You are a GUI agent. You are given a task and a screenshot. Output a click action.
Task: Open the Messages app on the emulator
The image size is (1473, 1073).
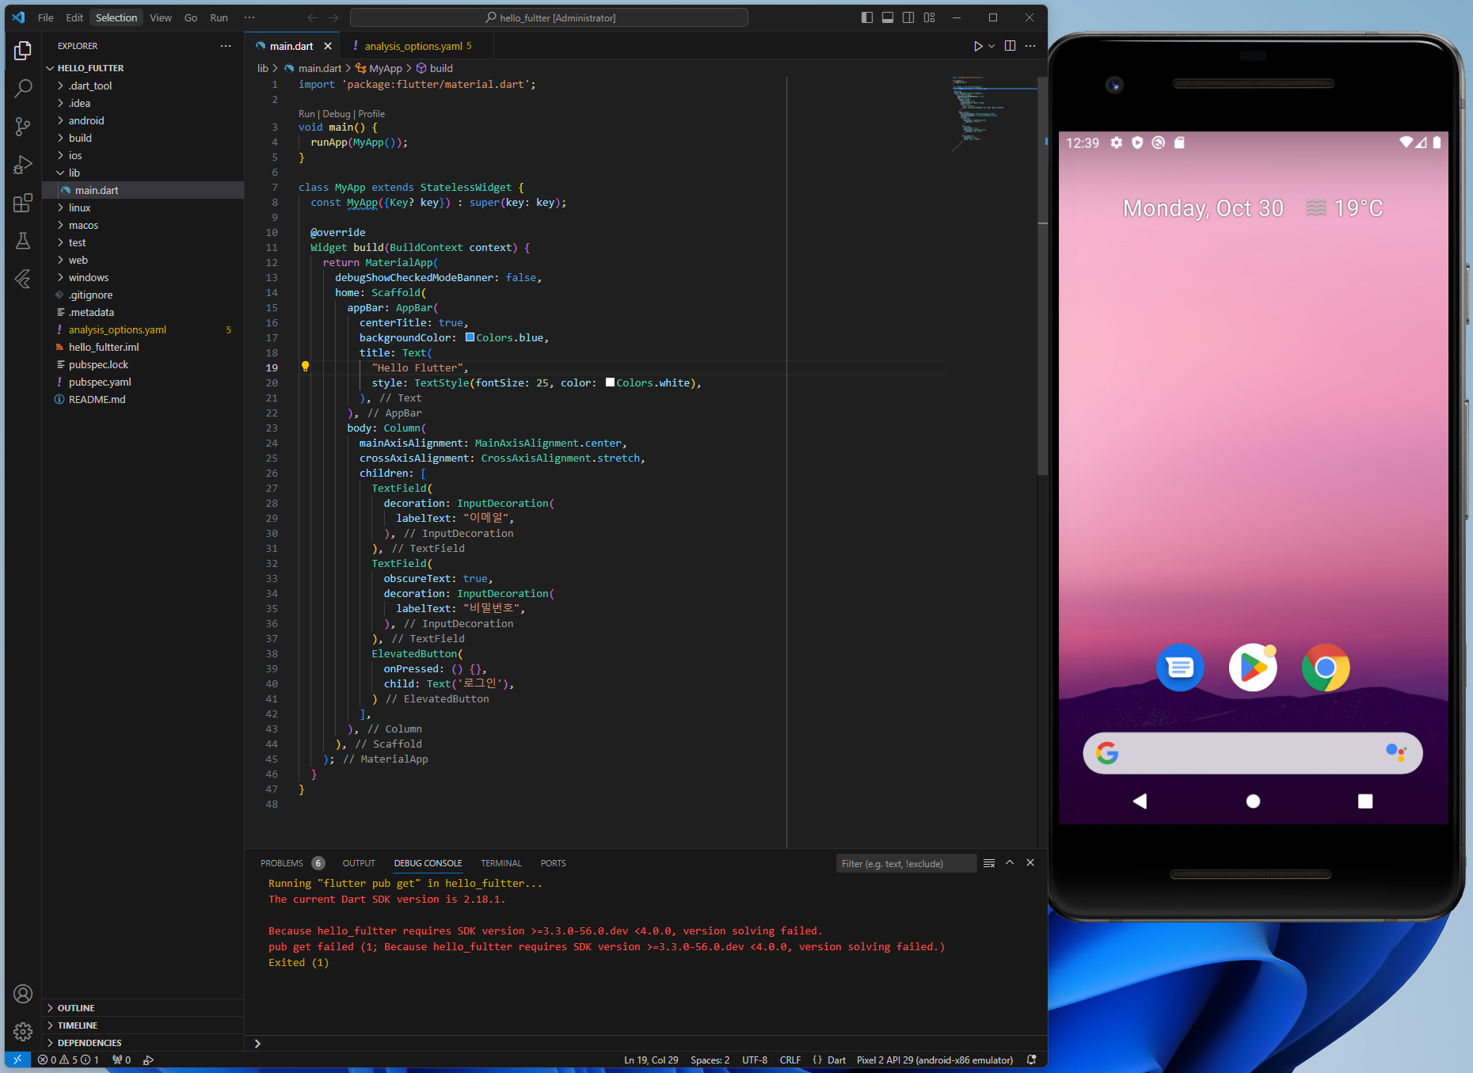1180,668
